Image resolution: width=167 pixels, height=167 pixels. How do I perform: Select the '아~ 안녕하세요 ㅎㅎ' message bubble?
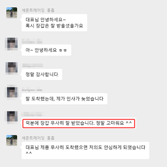(x=46, y=50)
